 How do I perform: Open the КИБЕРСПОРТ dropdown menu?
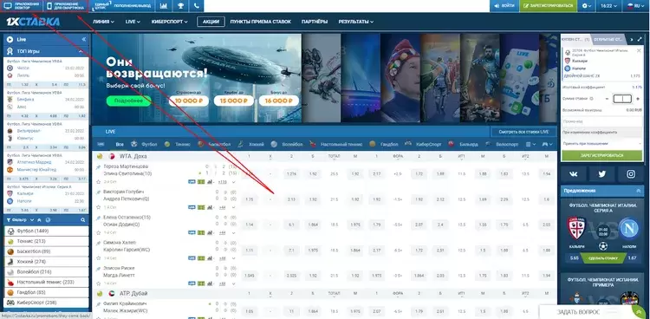tap(170, 22)
